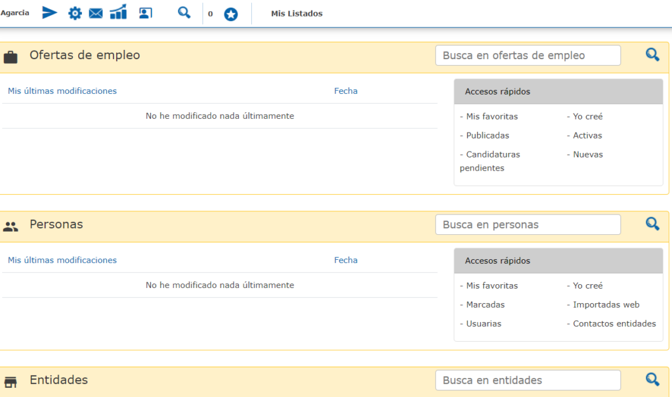Viewport: 672px width, 397px height.
Task: Open Candidaturas pendientes quick access link
Action: click(x=490, y=161)
